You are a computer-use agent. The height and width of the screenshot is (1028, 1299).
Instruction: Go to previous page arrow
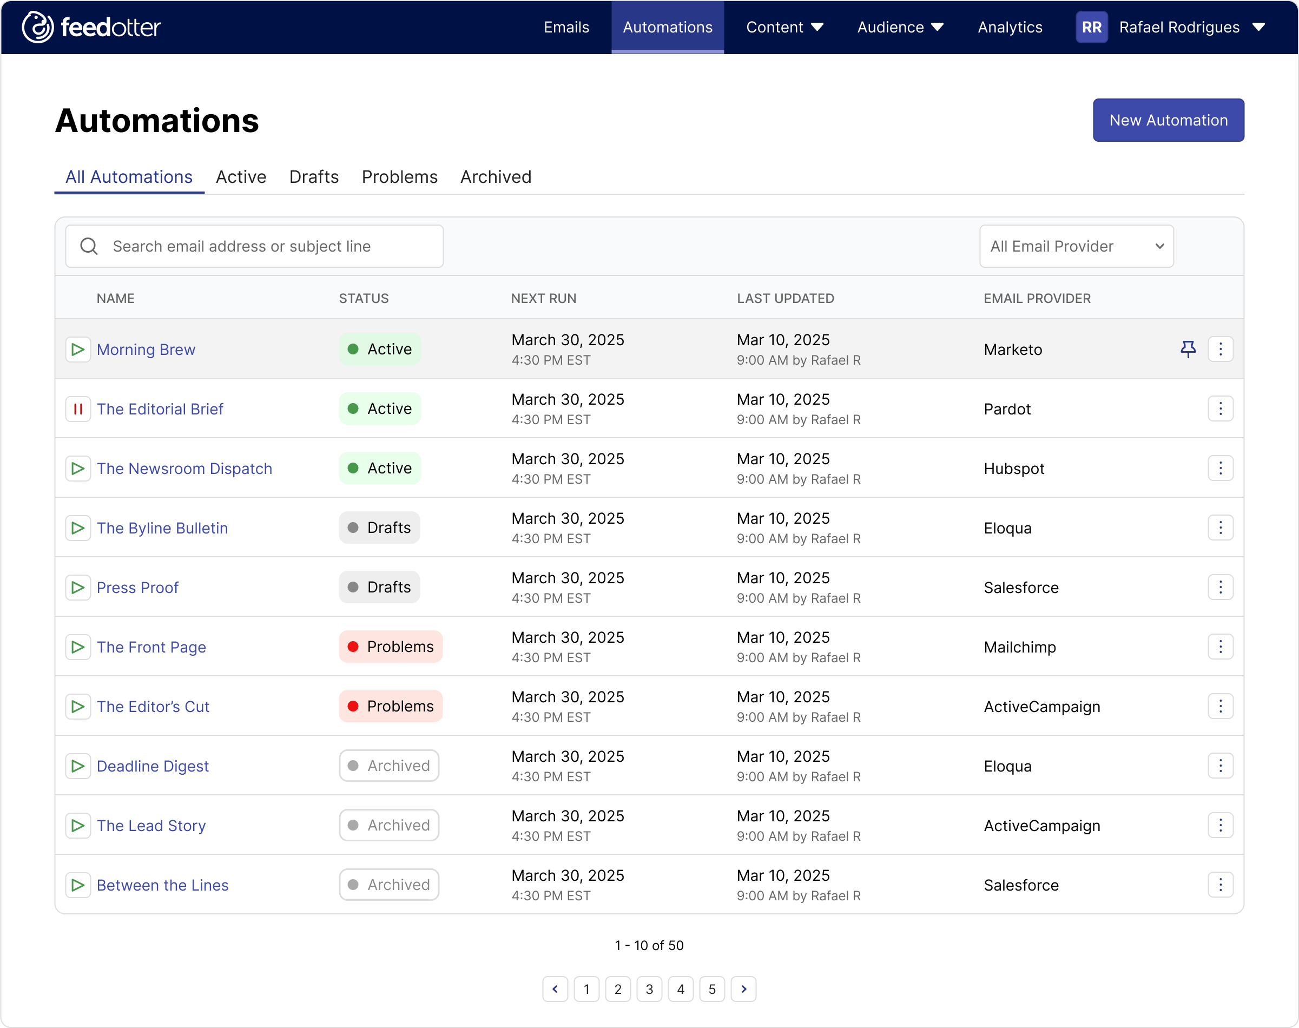(555, 989)
